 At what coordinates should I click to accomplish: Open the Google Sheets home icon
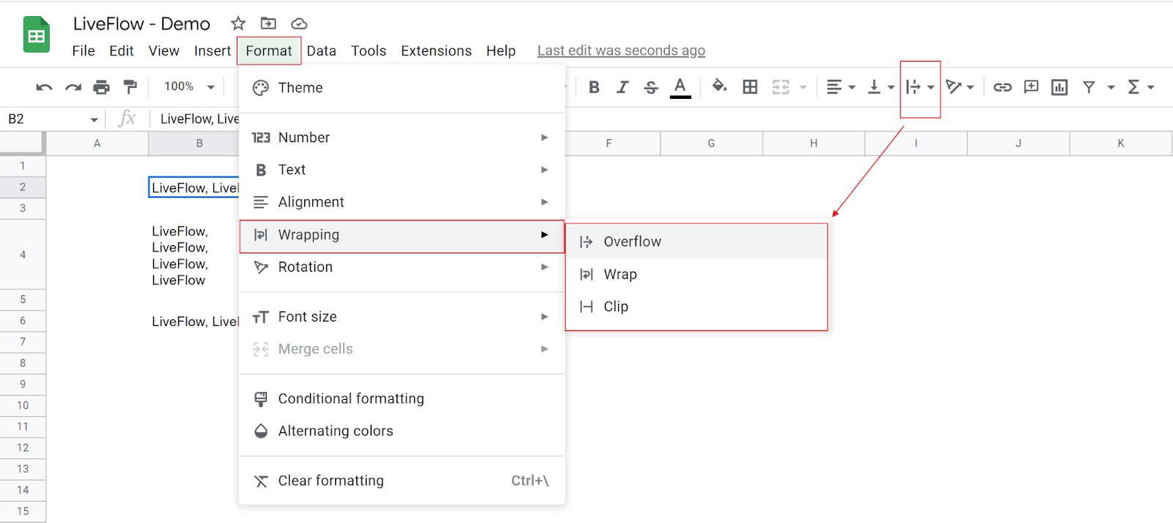(x=36, y=34)
